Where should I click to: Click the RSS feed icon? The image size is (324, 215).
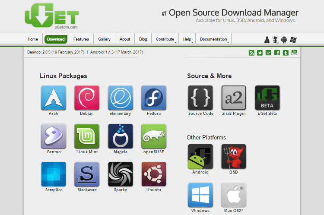(x=251, y=53)
